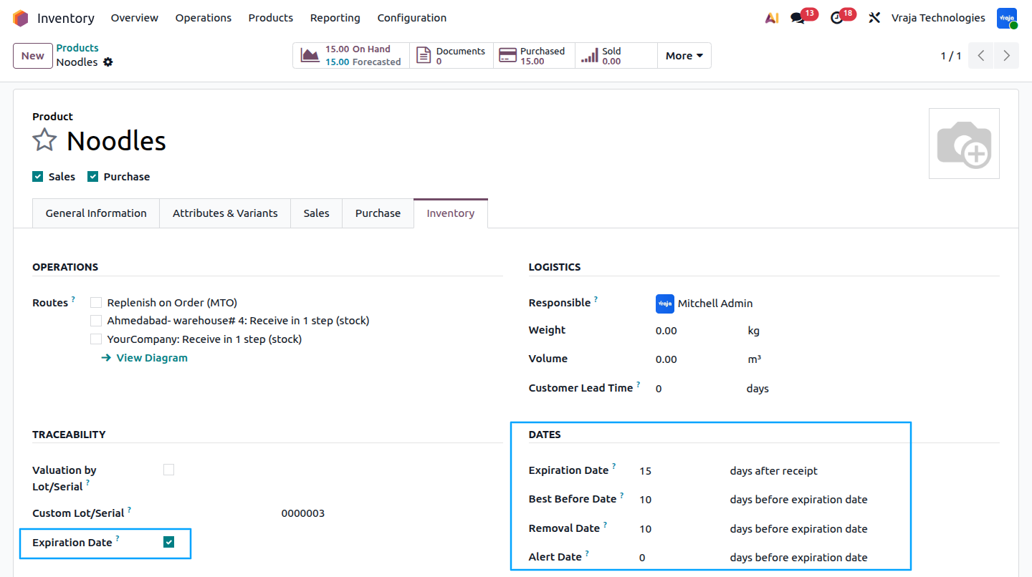Image resolution: width=1032 pixels, height=577 pixels.
Task: Click the New button
Action: point(33,56)
